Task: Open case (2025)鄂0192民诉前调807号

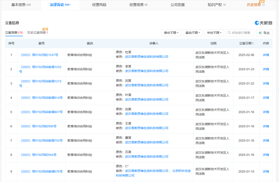Action: point(42,112)
